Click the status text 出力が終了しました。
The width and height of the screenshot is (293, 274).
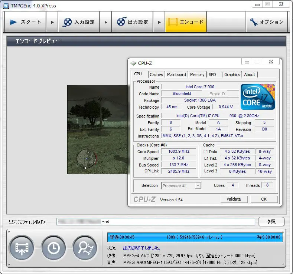(x=141, y=248)
